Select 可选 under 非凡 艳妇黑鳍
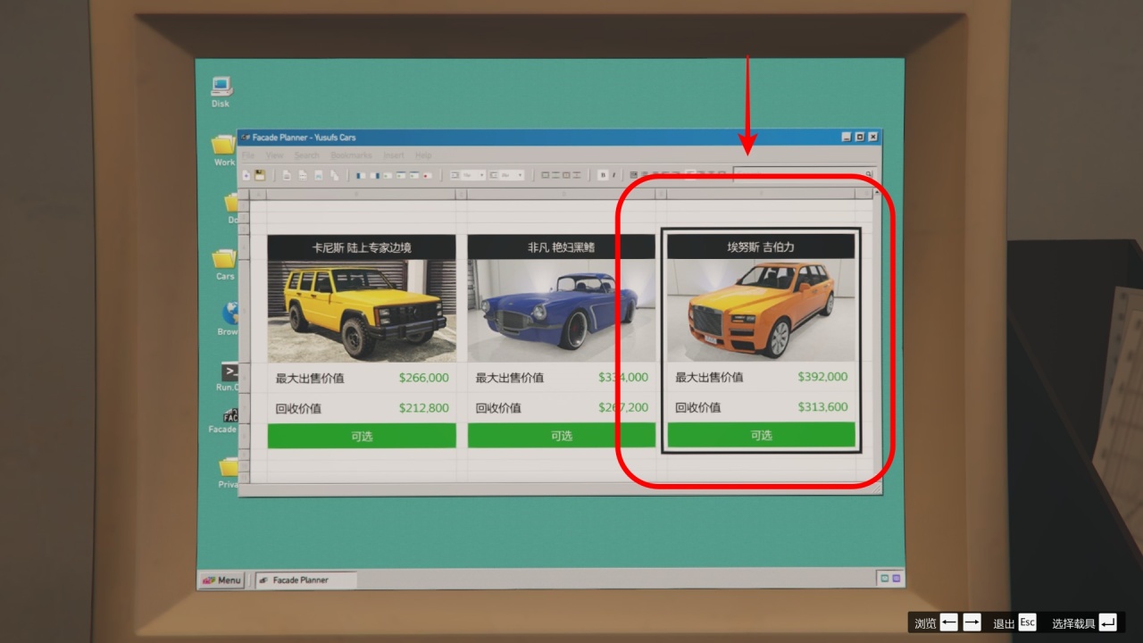The height and width of the screenshot is (643, 1143). pyautogui.click(x=562, y=436)
